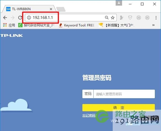The image size is (161, 131).
Task: Open the 应用 apps shortcut
Action: point(9,25)
